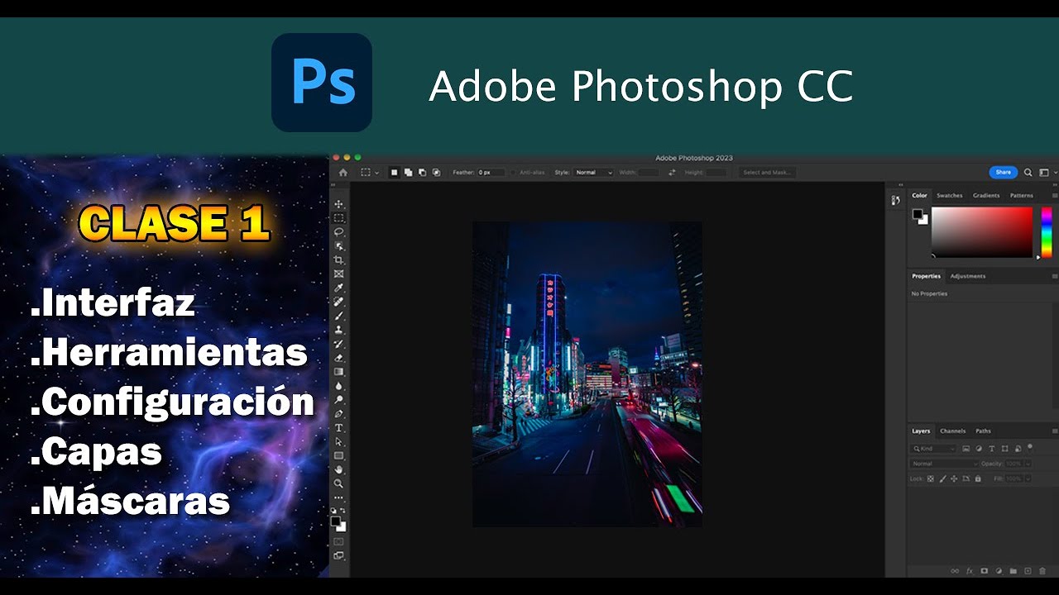The height and width of the screenshot is (595, 1059).
Task: Select the Spot Healing Brush tool
Action: (339, 302)
